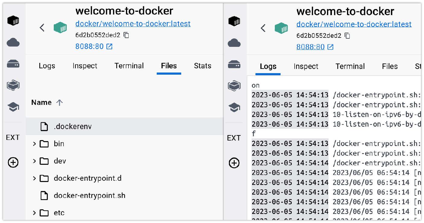424x223 pixels.
Task: Click the Name column sort arrow
Action: (x=59, y=102)
